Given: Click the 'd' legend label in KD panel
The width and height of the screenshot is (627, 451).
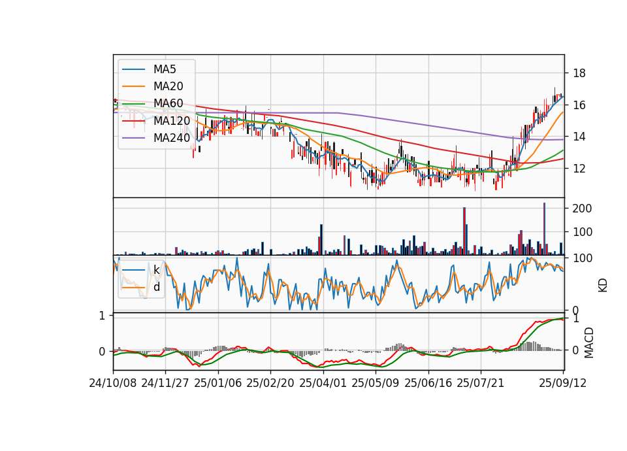Looking at the screenshot, I should click(x=156, y=287).
